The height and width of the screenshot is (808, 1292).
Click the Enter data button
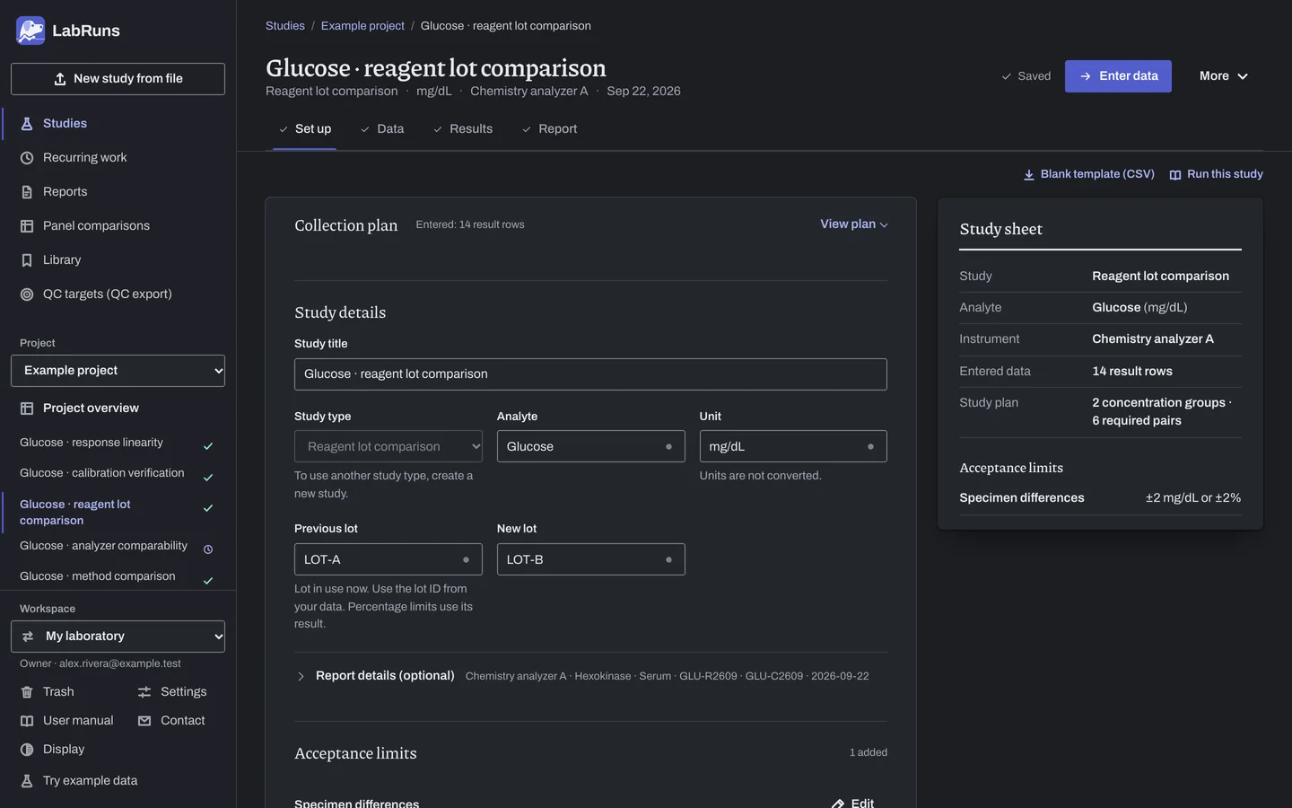tap(1118, 76)
